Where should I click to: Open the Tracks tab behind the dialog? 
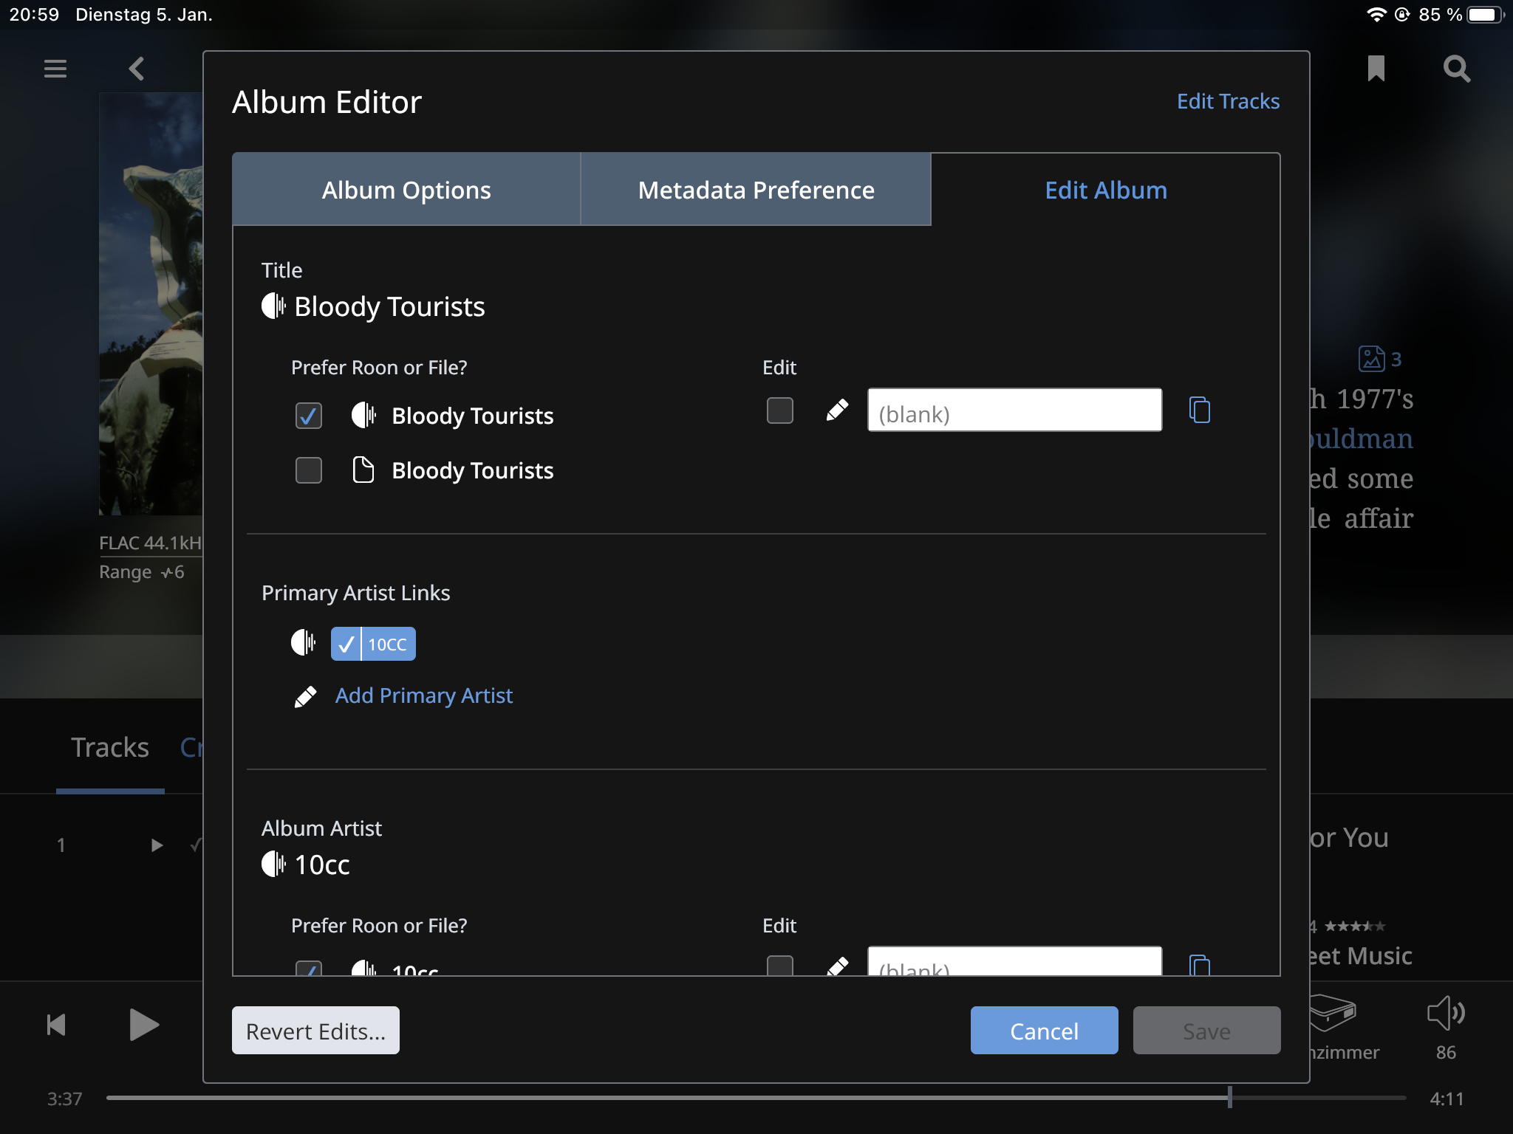click(110, 747)
